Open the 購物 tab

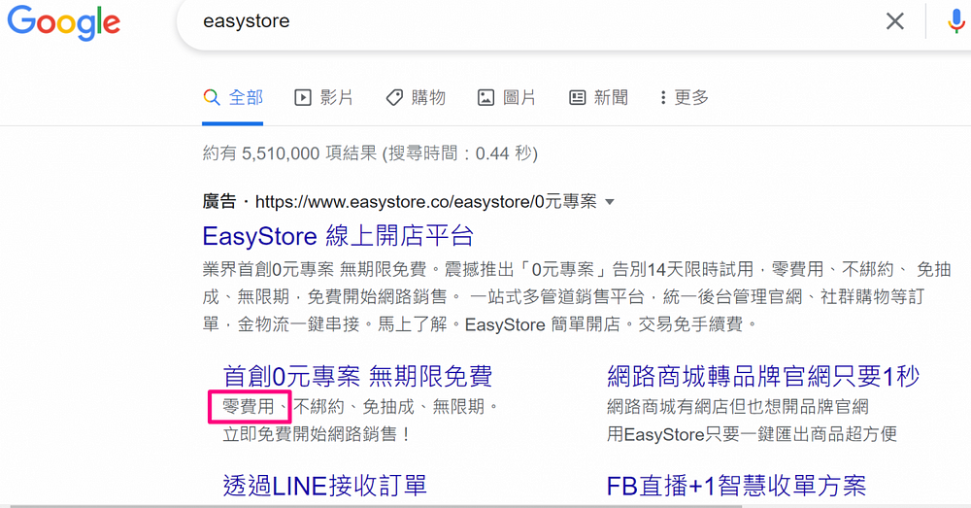(x=415, y=98)
